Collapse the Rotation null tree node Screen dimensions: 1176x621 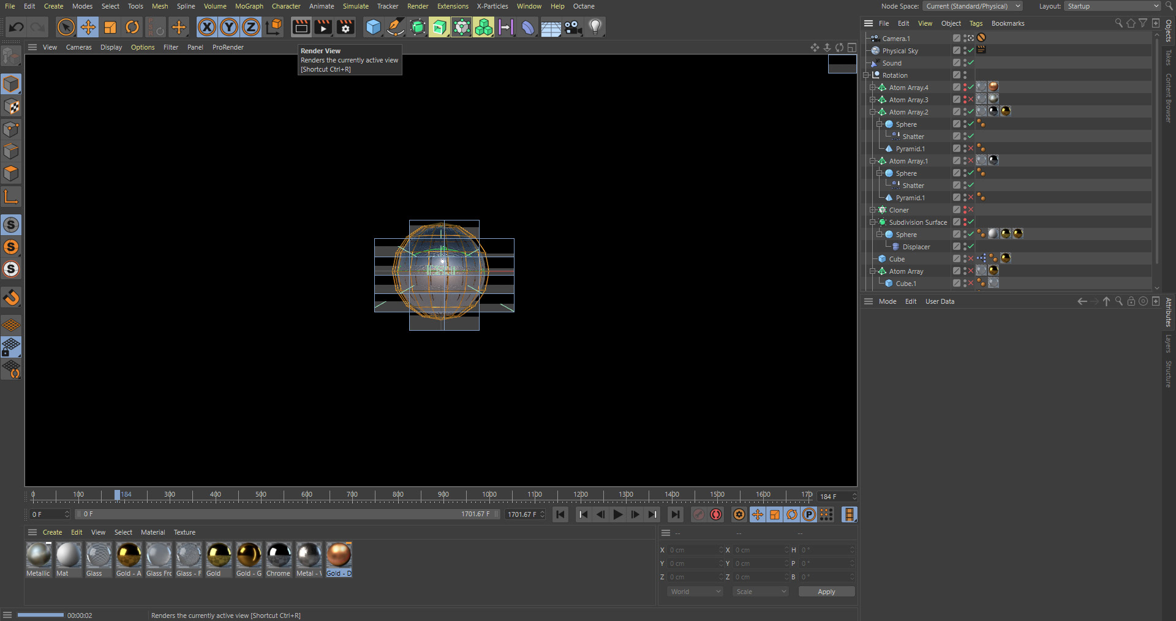coord(866,75)
